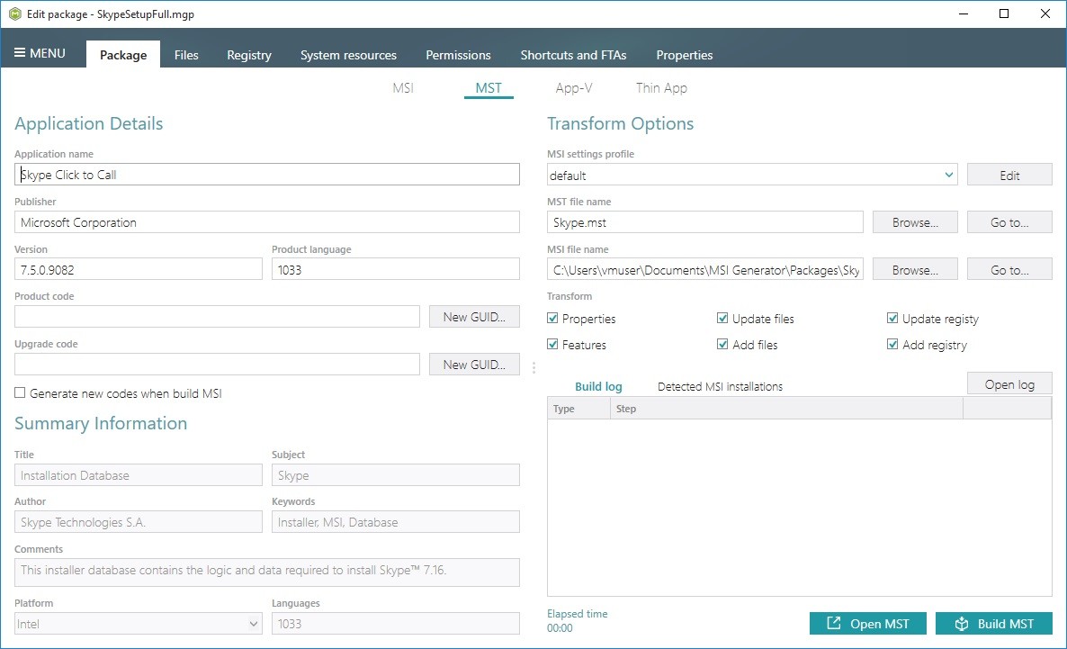The height and width of the screenshot is (649, 1067).
Task: Click the Step column header
Action: [786, 409]
